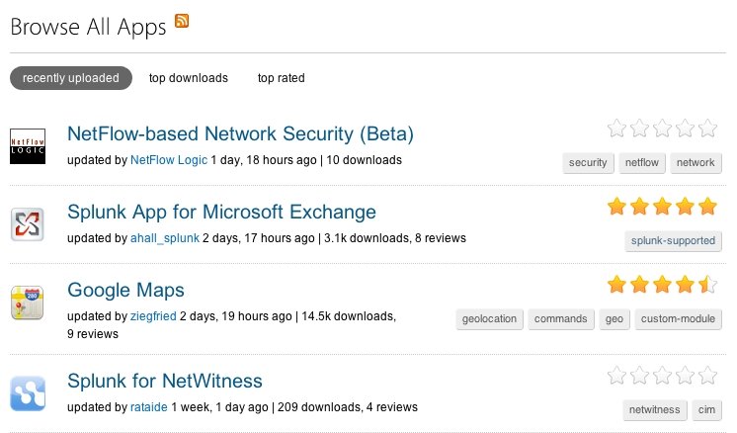Select the recently uploaded tab
This screenshot has height=433, width=737.
[71, 78]
